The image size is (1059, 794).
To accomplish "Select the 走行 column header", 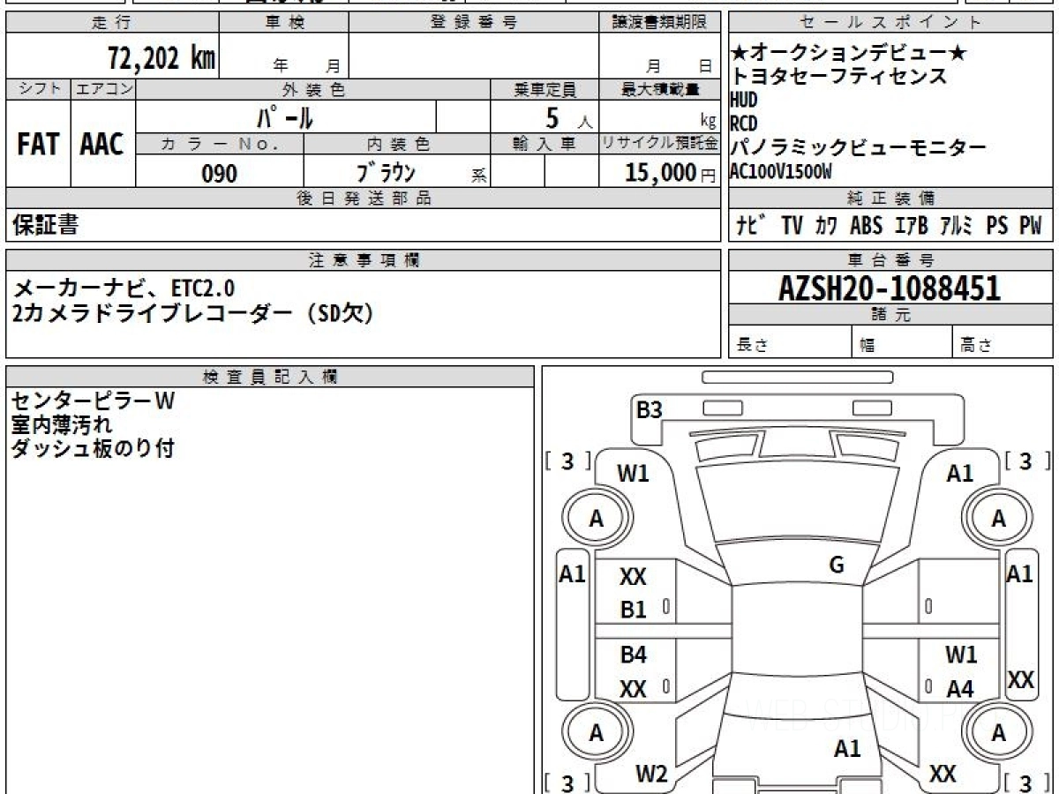I will (x=111, y=23).
